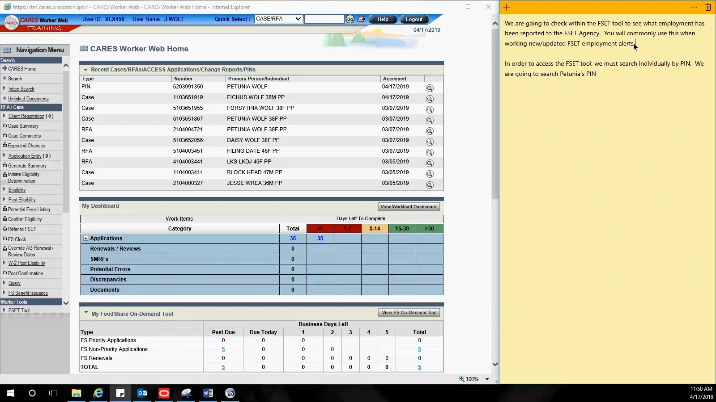Open the CASE/RFA Quick Select dropdown

click(298, 19)
